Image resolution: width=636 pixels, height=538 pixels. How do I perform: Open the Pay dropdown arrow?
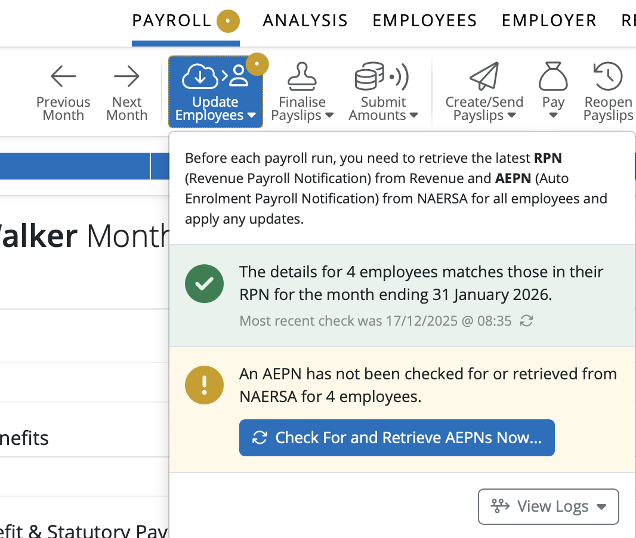coord(553,116)
